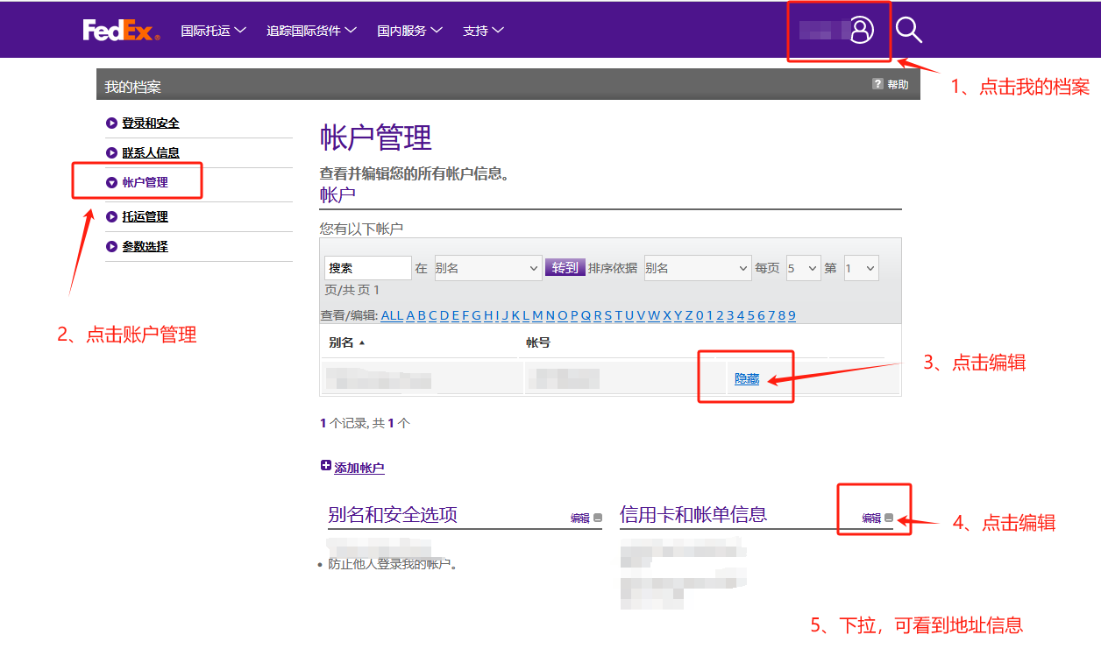Click the 隐藏 link in account row

click(x=747, y=378)
